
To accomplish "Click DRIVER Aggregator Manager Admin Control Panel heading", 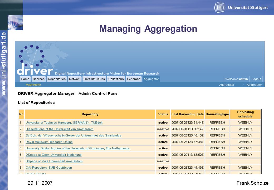I will (x=68, y=94).
